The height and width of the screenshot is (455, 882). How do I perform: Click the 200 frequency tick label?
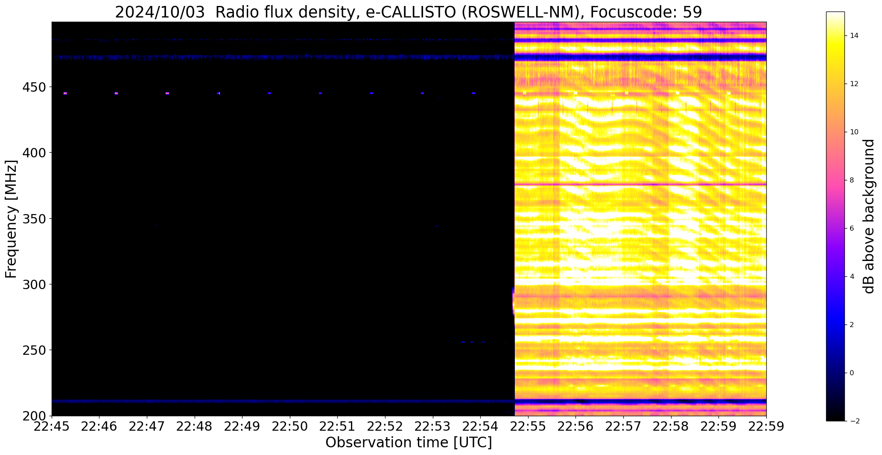pyautogui.click(x=34, y=416)
